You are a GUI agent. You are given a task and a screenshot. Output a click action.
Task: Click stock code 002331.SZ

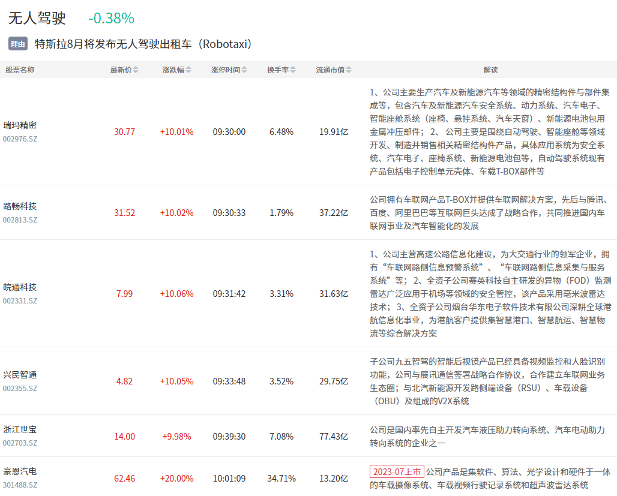pyautogui.click(x=20, y=301)
